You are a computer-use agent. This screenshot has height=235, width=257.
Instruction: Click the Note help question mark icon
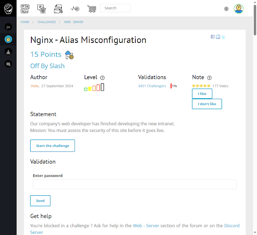click(209, 78)
